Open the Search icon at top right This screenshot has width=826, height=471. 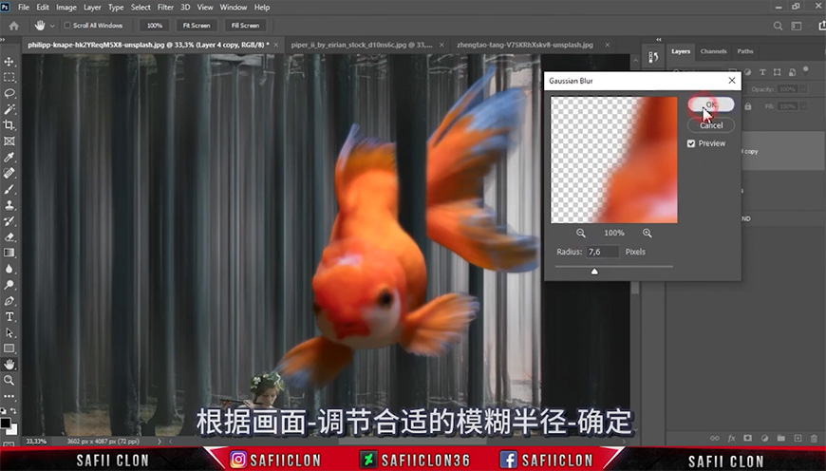[x=778, y=26]
